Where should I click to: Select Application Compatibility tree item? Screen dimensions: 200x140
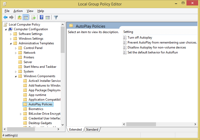click(x=45, y=100)
